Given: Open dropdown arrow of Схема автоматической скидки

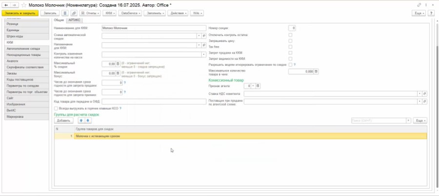Looking at the screenshot, I should tap(199, 36).
